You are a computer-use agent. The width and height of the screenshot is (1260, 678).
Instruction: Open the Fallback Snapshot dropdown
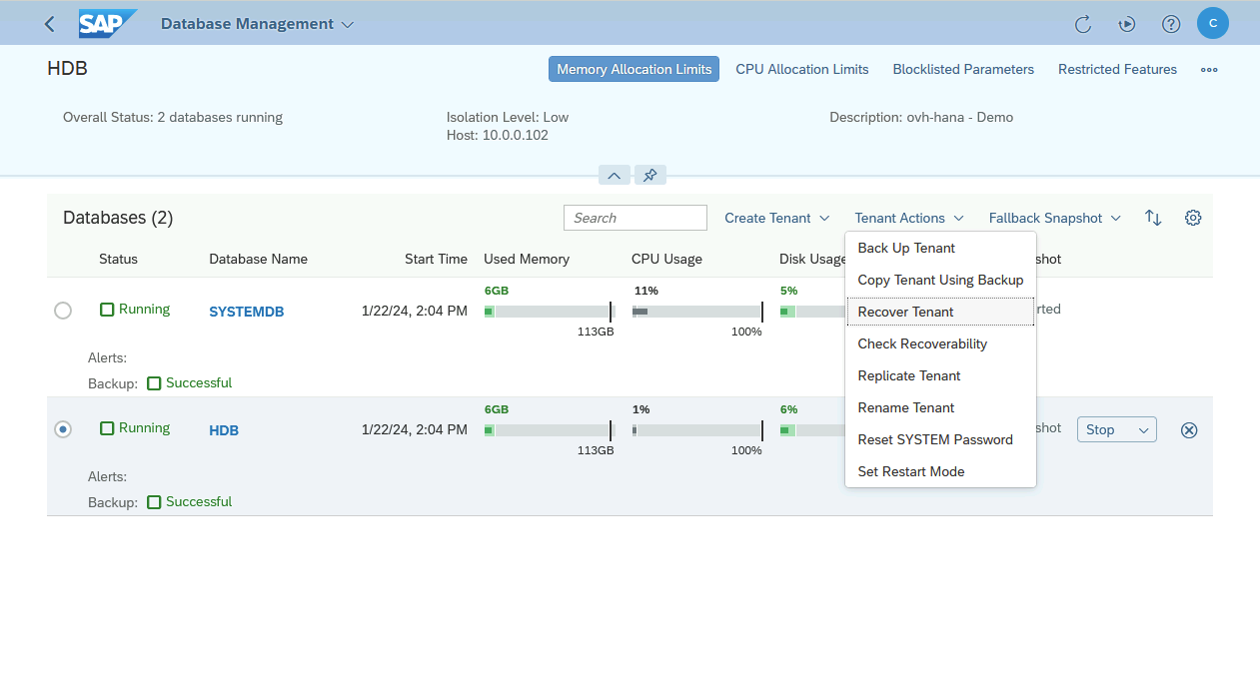pos(1054,218)
